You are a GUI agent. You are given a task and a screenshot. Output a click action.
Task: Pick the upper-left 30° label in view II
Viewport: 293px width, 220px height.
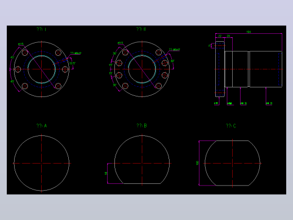(x=114, y=54)
